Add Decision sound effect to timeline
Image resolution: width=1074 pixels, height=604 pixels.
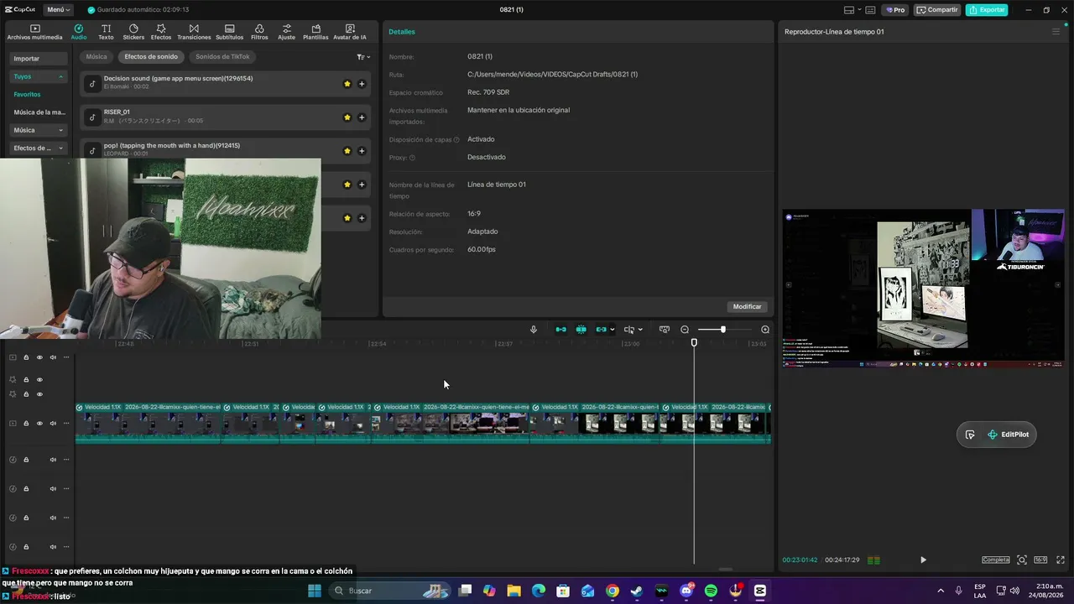coord(362,84)
